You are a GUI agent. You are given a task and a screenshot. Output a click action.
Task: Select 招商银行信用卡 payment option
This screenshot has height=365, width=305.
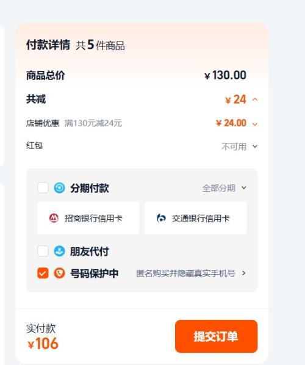pyautogui.click(x=88, y=218)
